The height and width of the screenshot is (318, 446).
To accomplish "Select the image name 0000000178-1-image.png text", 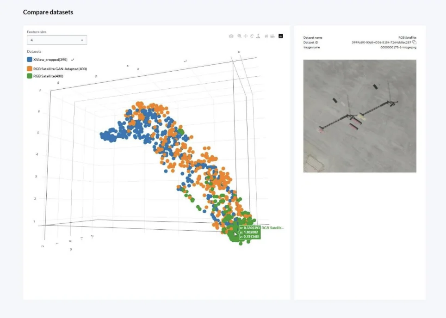I will pyautogui.click(x=398, y=48).
